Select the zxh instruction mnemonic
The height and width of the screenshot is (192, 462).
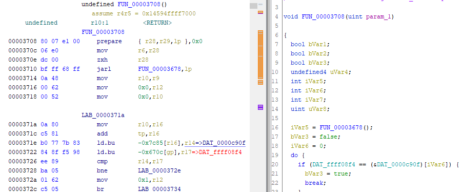pos(102,60)
